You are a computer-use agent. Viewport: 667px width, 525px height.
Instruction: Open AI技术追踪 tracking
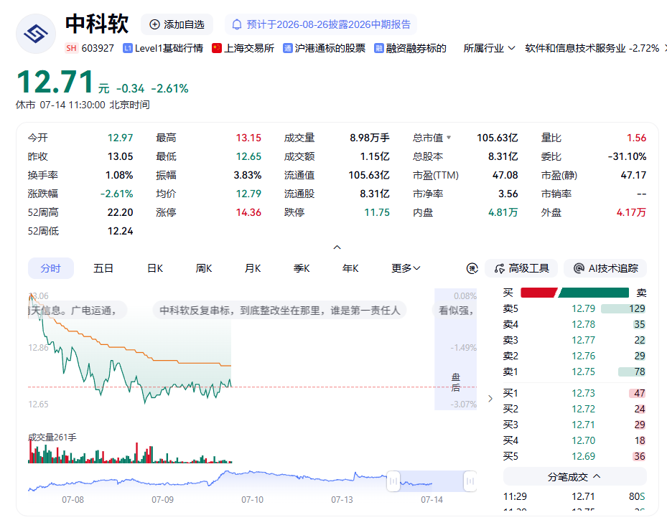605,268
